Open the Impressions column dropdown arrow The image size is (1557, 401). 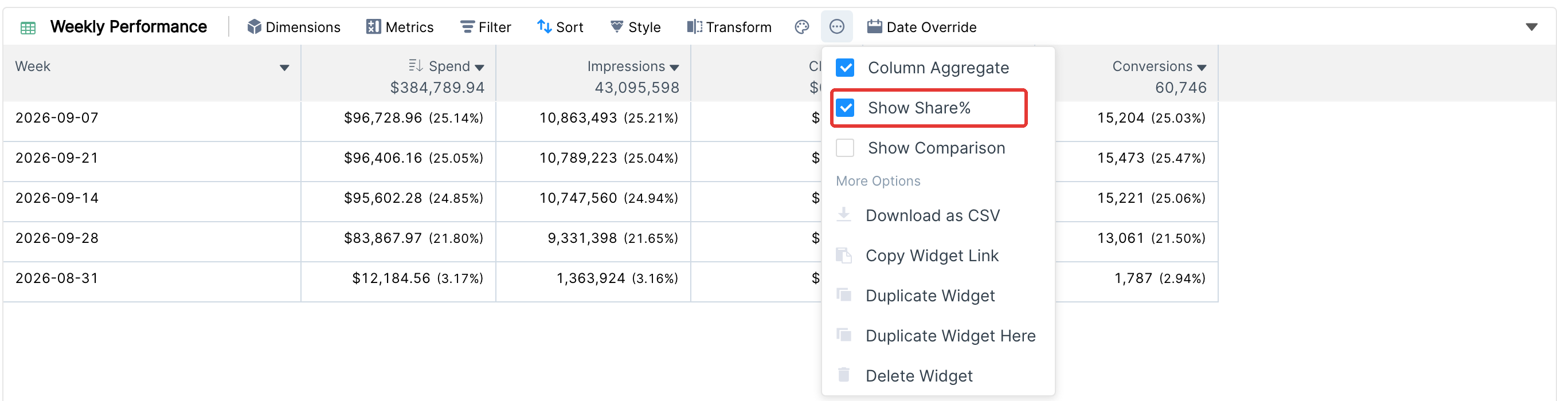click(x=674, y=68)
